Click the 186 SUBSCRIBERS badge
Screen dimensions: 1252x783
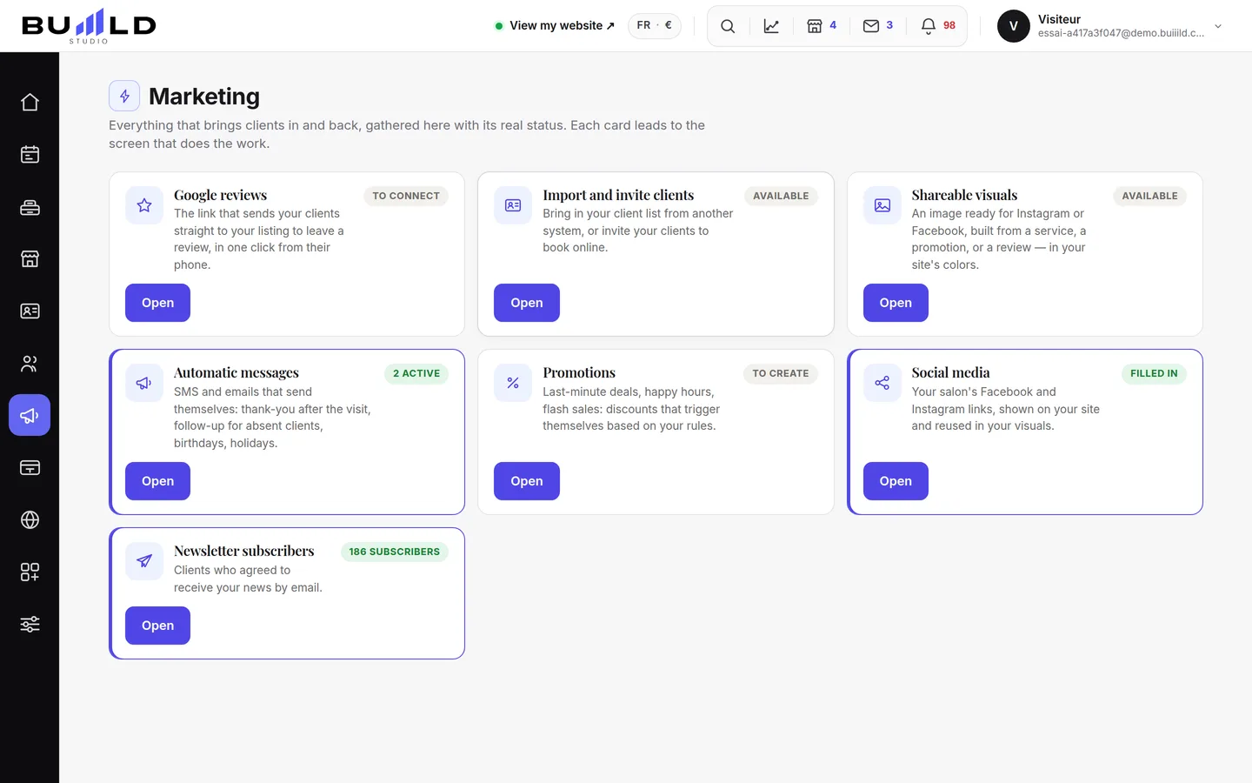[x=395, y=552]
